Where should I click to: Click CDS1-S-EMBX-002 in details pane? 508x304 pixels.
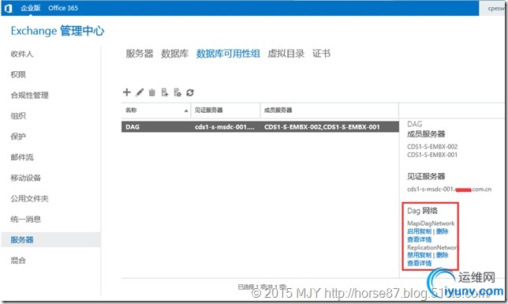[432, 147]
